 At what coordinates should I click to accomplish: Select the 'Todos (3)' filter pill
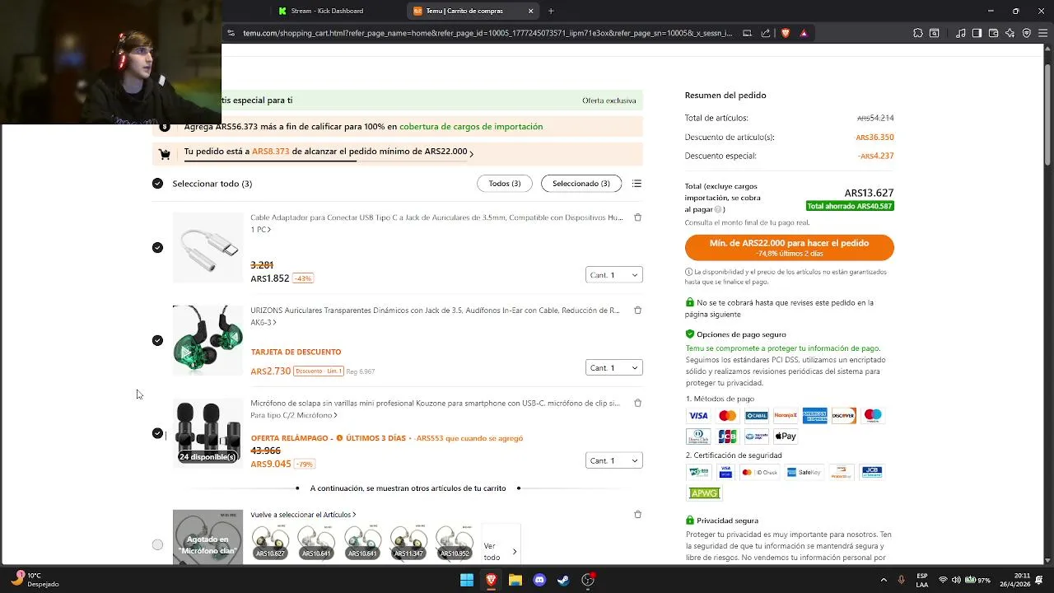click(505, 184)
